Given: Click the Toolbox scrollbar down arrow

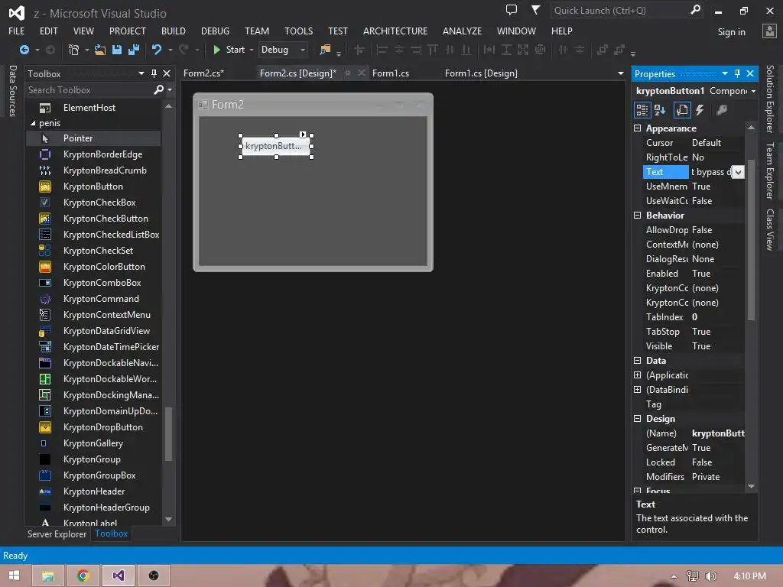Looking at the screenshot, I should click(168, 519).
